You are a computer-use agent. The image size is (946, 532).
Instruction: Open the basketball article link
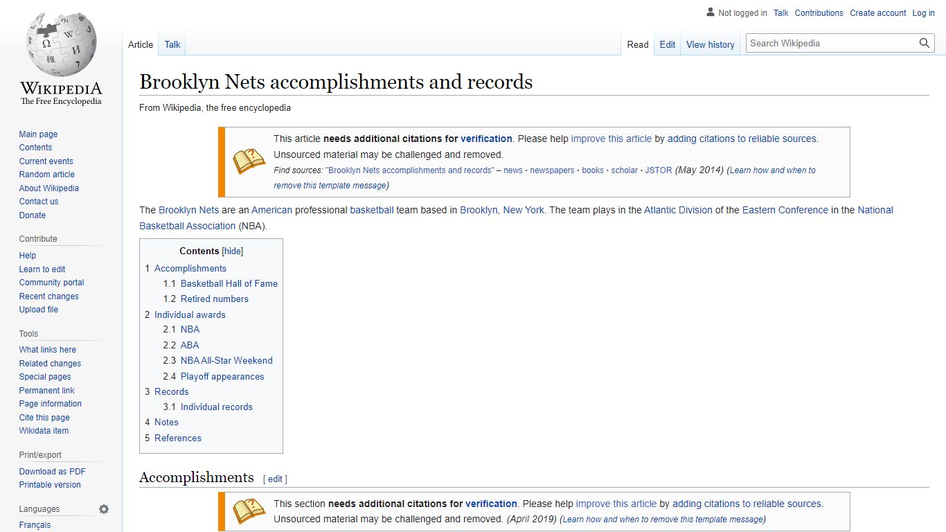(x=372, y=210)
